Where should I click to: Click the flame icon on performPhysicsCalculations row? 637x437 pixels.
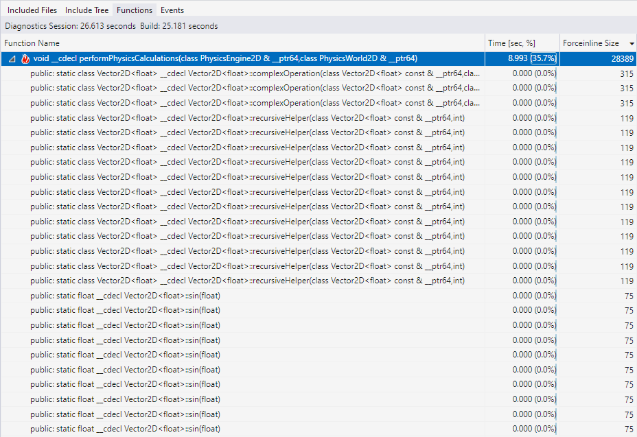coord(25,58)
